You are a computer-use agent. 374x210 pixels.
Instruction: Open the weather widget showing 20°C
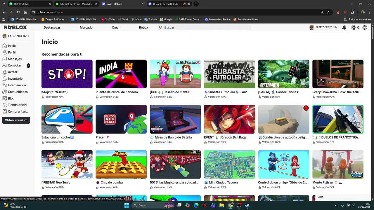[x=15, y=205]
